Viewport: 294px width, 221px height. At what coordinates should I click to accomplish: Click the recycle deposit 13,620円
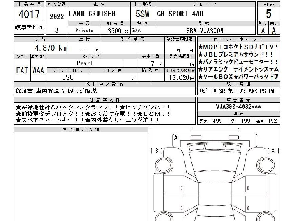point(182,77)
